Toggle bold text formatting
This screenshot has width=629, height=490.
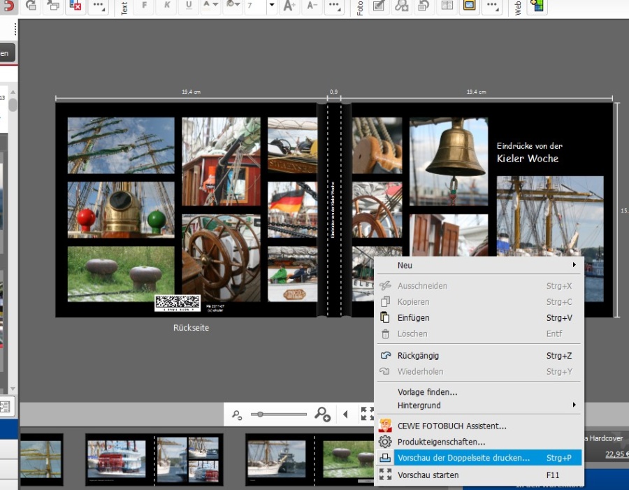point(144,6)
